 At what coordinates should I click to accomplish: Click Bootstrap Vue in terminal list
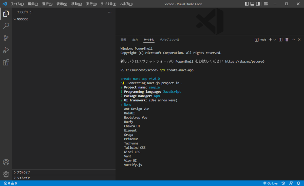(136, 117)
